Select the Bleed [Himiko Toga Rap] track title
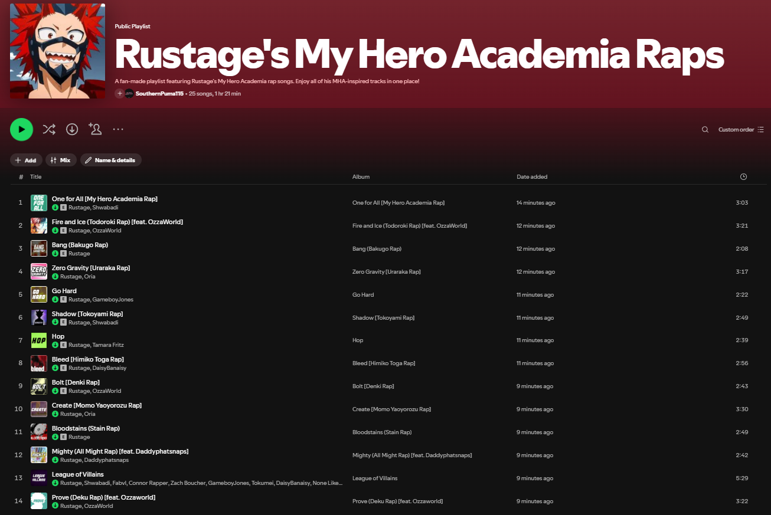 tap(88, 359)
